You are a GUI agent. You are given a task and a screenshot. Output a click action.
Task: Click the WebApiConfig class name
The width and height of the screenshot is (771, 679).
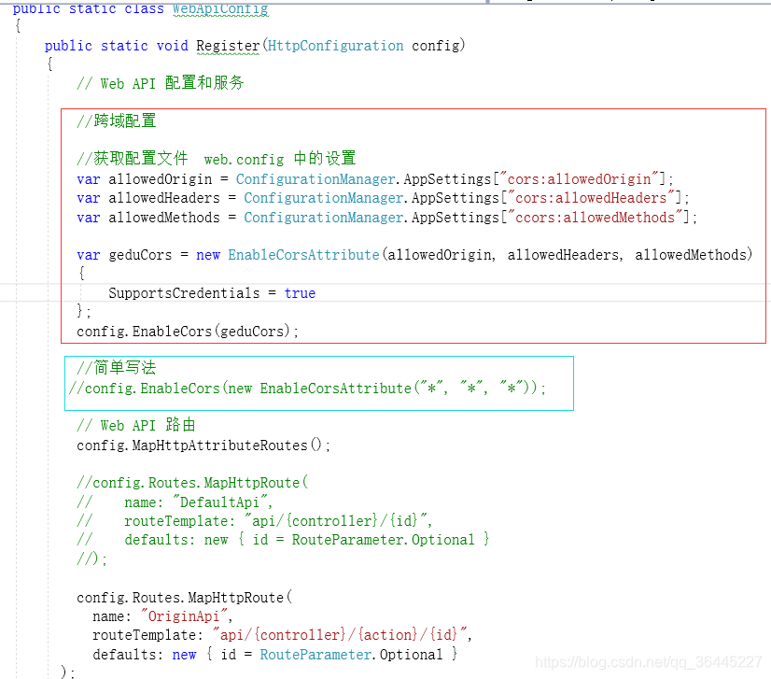[x=220, y=9]
